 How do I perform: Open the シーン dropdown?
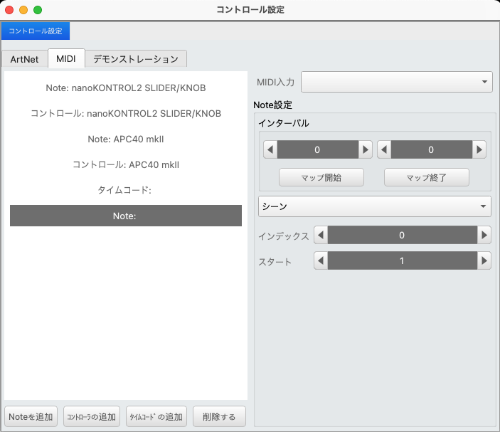pyautogui.click(x=375, y=206)
